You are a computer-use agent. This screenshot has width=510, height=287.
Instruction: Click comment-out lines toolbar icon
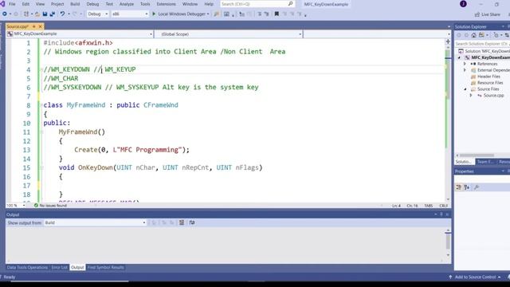(x=259, y=14)
